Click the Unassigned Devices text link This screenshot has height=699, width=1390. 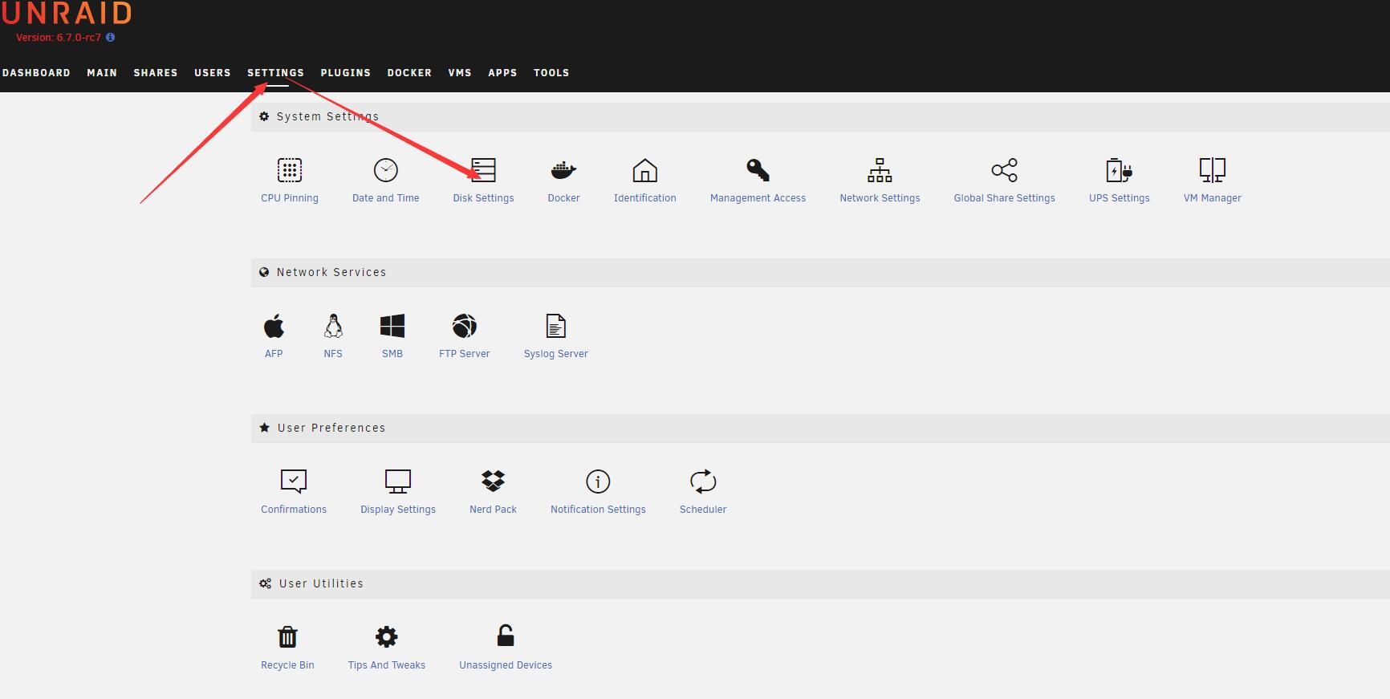pos(506,665)
